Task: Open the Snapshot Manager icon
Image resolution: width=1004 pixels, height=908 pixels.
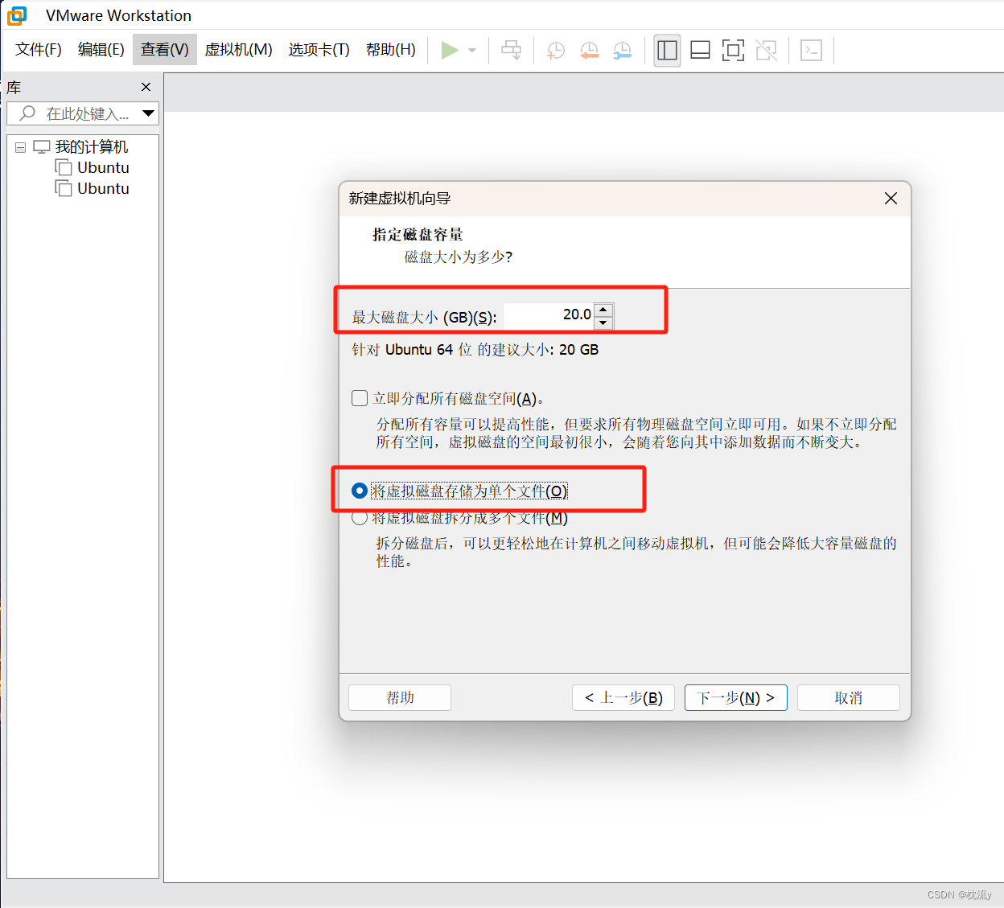Action: pyautogui.click(x=623, y=51)
